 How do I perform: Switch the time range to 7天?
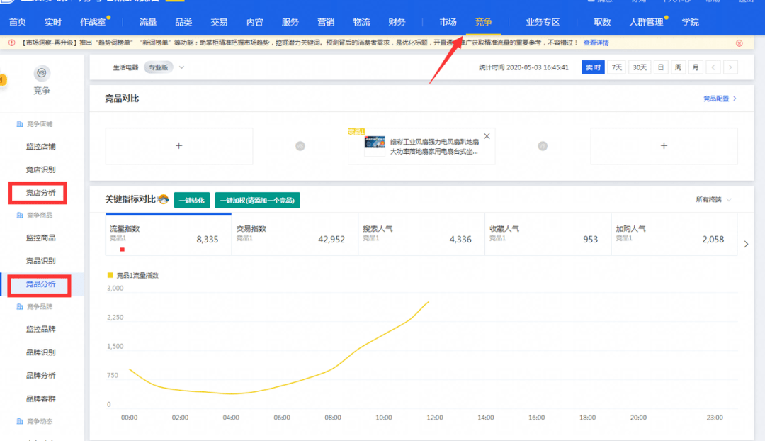[x=618, y=67]
